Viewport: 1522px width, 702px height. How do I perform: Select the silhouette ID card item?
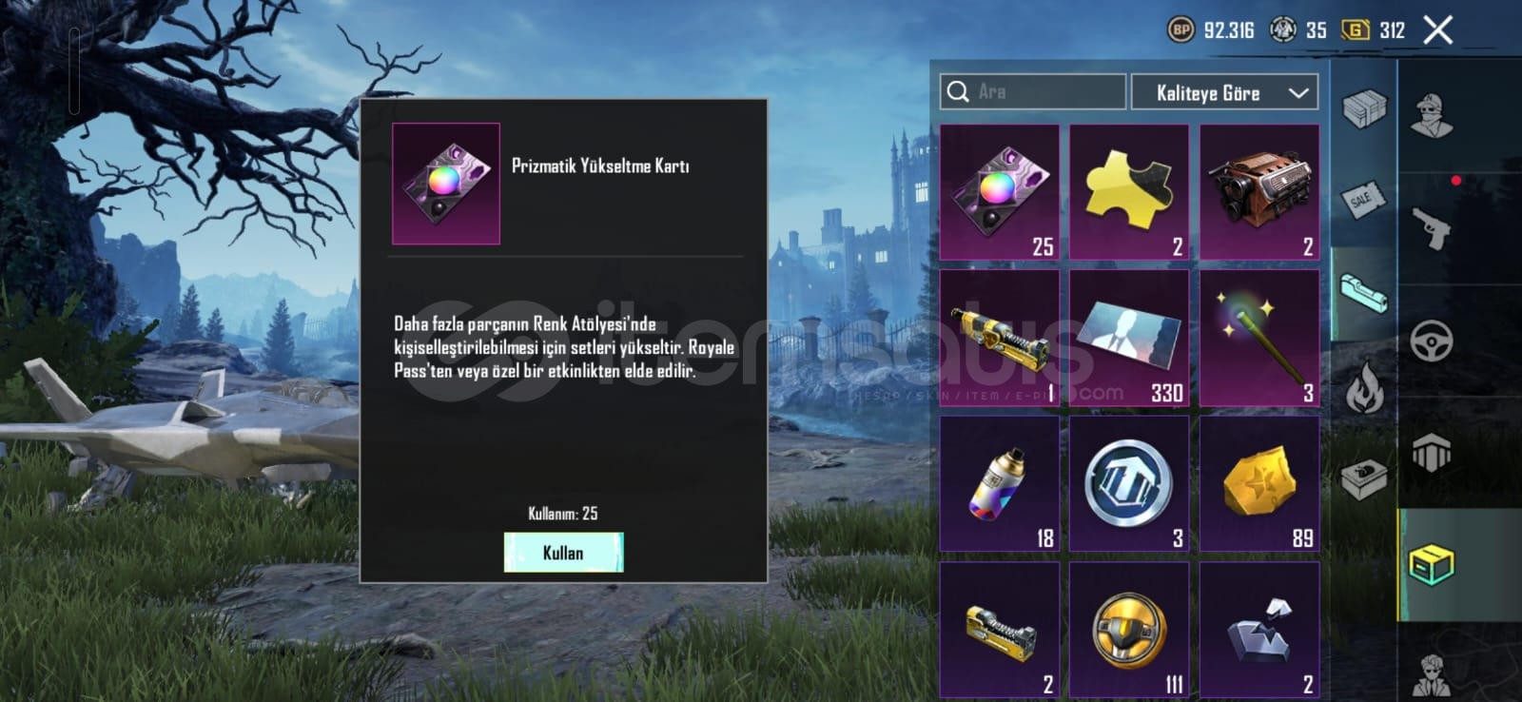pos(1129,339)
